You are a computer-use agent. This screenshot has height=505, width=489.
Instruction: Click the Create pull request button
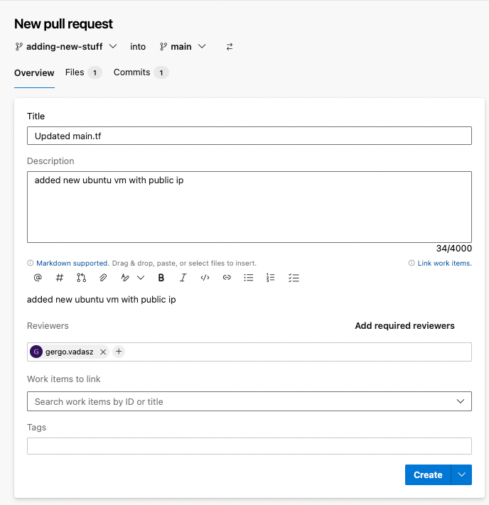427,474
